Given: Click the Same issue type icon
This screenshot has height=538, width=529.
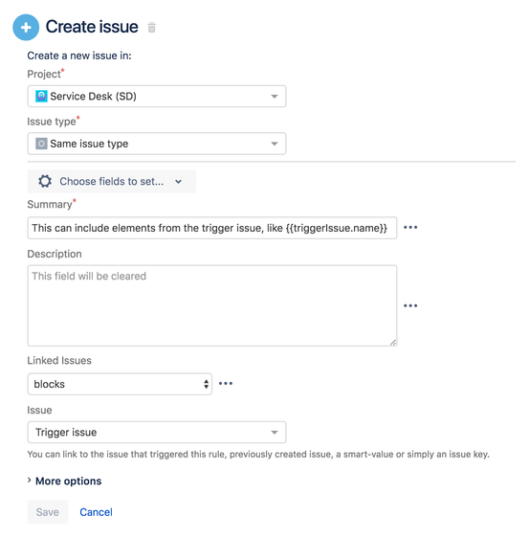Looking at the screenshot, I should pyautogui.click(x=41, y=144).
